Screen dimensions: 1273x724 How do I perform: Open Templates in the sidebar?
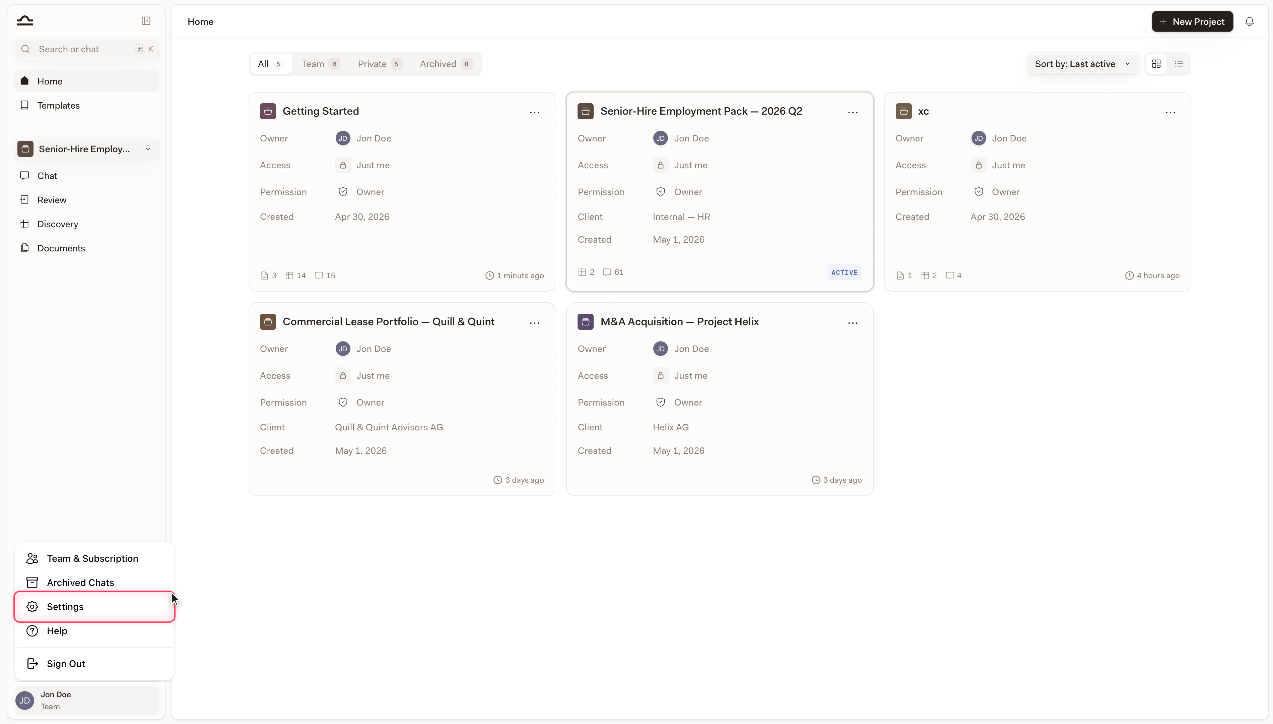pyautogui.click(x=86, y=105)
